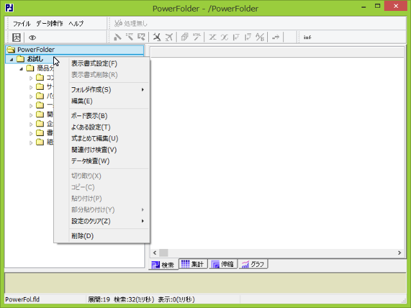This screenshot has height=308, width=411.
Task: Click the pencil-with-box toolbar icon
Action: click(141, 37)
